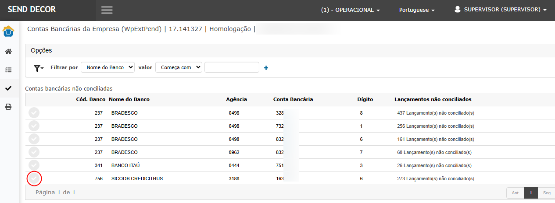Select check circle for Bradesco 437 lançamentos row
The width and height of the screenshot is (555, 203).
(x=34, y=113)
